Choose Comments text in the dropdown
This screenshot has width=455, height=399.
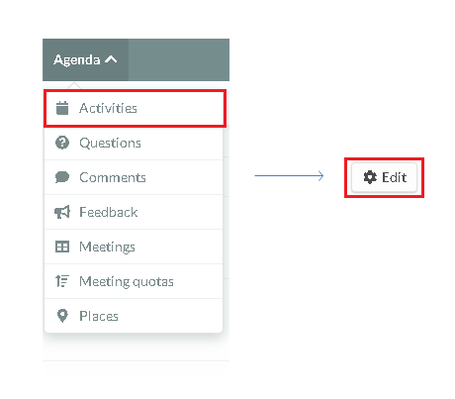(113, 177)
